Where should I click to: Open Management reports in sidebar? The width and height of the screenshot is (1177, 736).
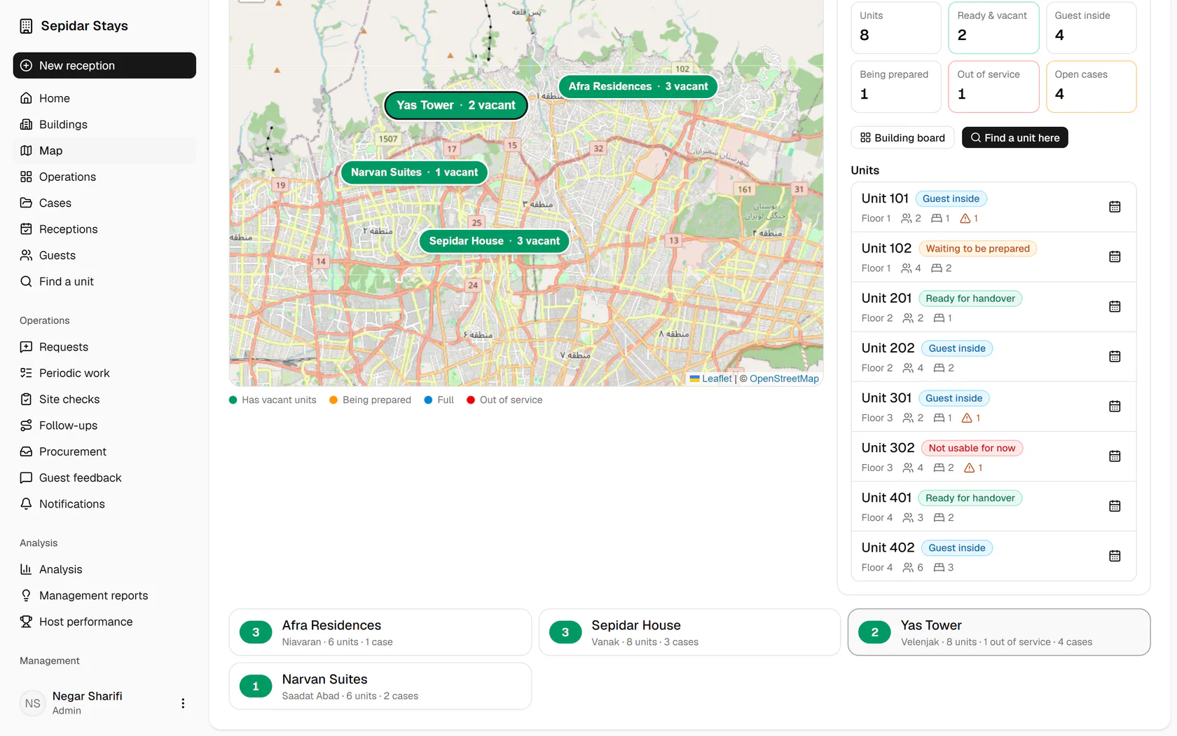104,595
